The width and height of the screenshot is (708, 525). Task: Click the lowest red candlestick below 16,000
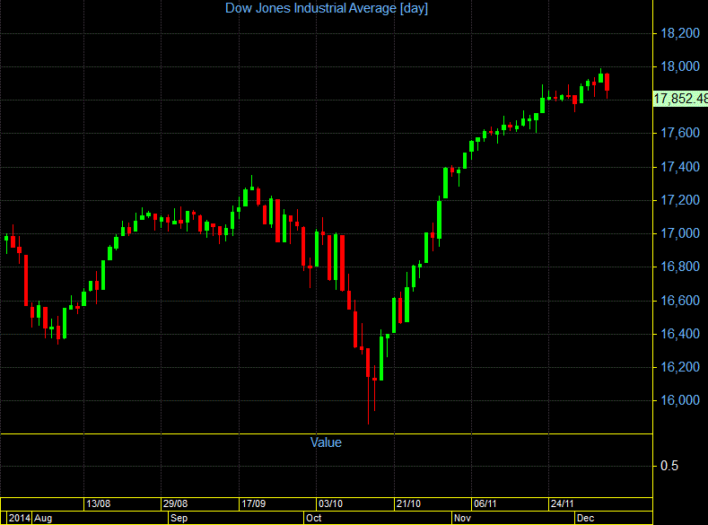click(368, 386)
